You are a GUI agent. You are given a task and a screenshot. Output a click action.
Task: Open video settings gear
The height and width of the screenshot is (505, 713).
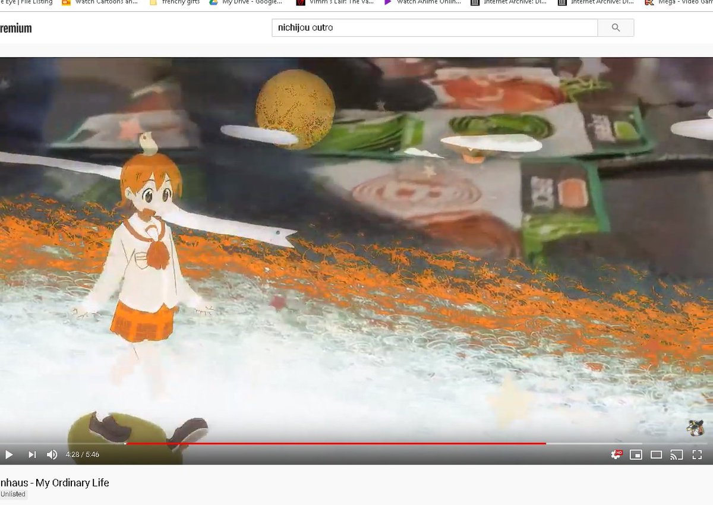616,454
